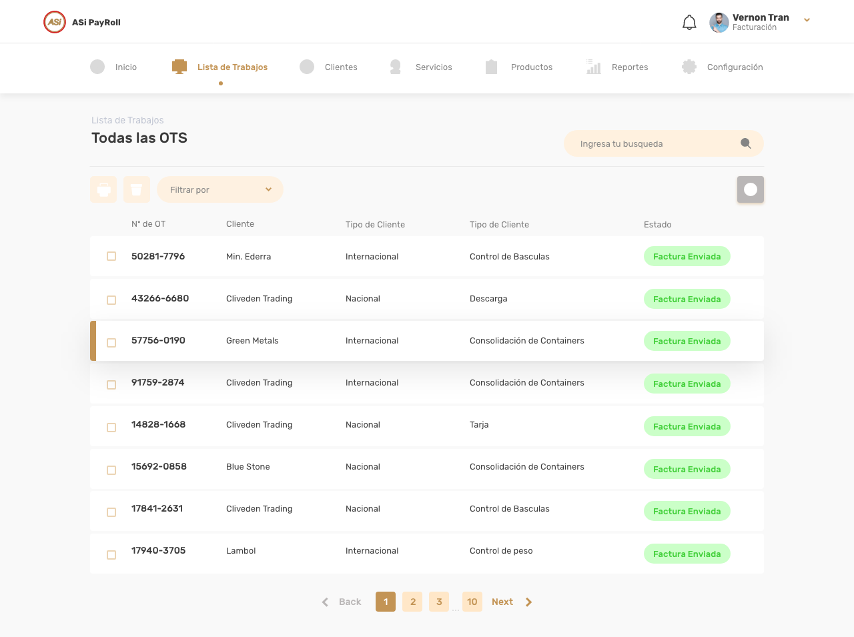854x637 pixels.
Task: Go to pagination page 10
Action: point(472,602)
